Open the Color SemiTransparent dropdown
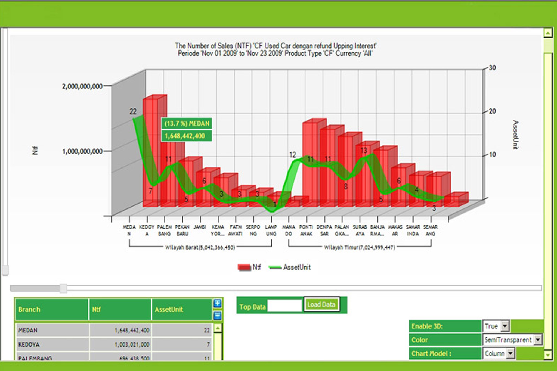The height and width of the screenshot is (371, 557). pos(538,340)
